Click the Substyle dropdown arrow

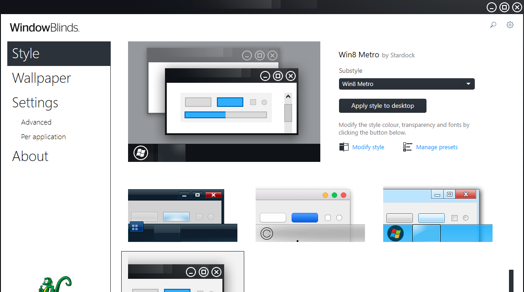pos(468,84)
